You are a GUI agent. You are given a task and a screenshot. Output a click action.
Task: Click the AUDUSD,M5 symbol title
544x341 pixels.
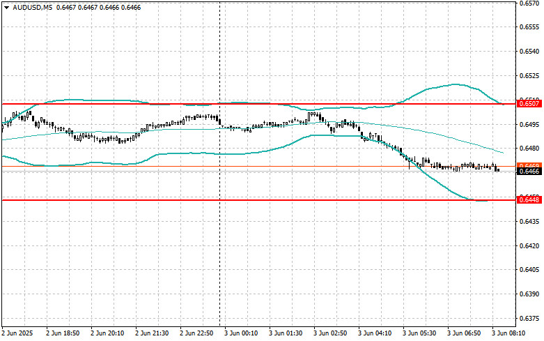(32, 7)
